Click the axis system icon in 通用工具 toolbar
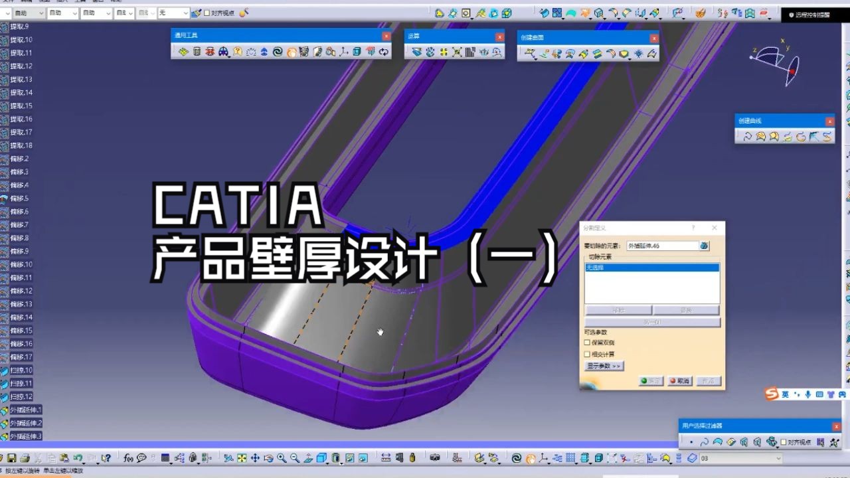Image resolution: width=850 pixels, height=478 pixels. 343,52
